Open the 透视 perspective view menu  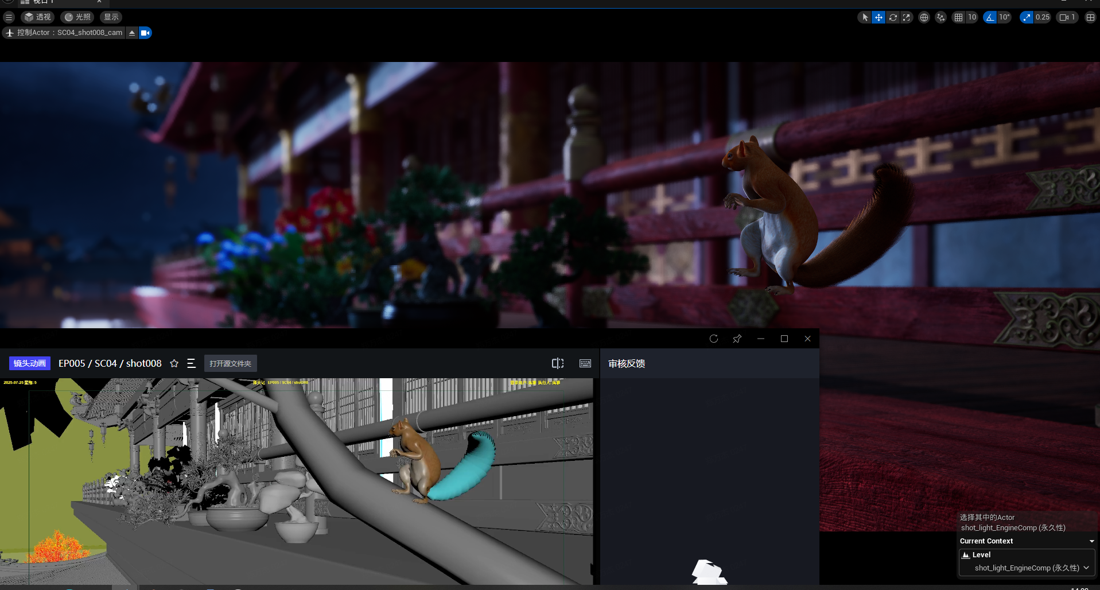click(38, 17)
